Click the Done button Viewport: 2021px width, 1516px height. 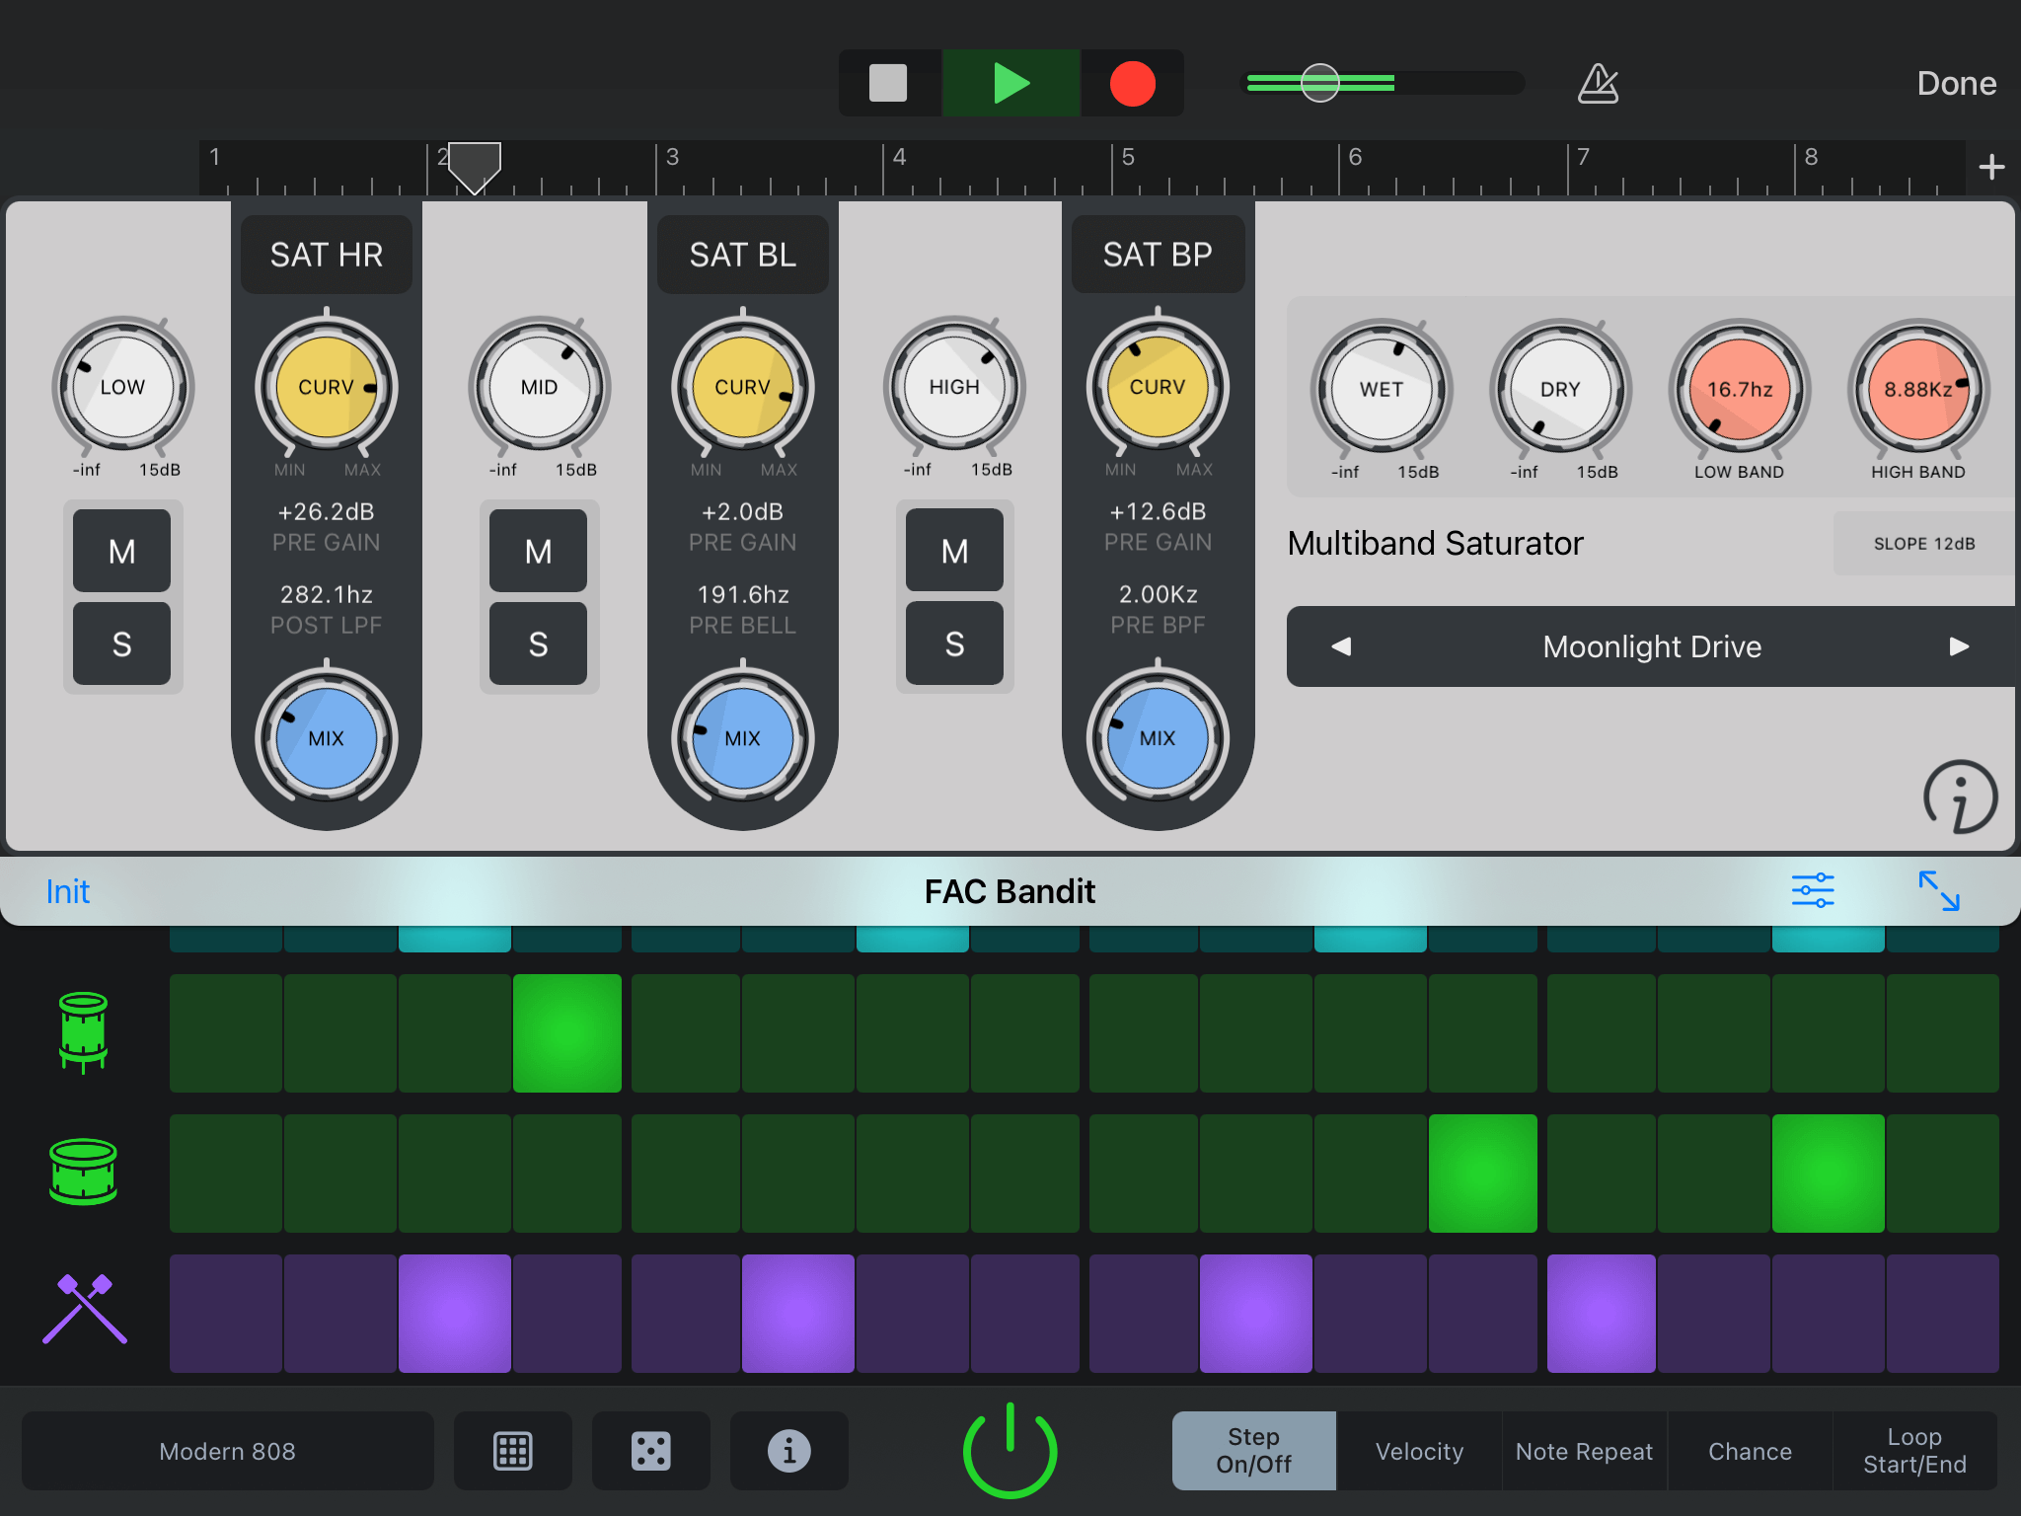(x=1956, y=83)
